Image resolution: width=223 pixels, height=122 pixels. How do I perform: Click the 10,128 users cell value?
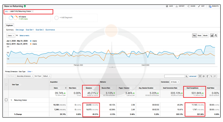56,105
